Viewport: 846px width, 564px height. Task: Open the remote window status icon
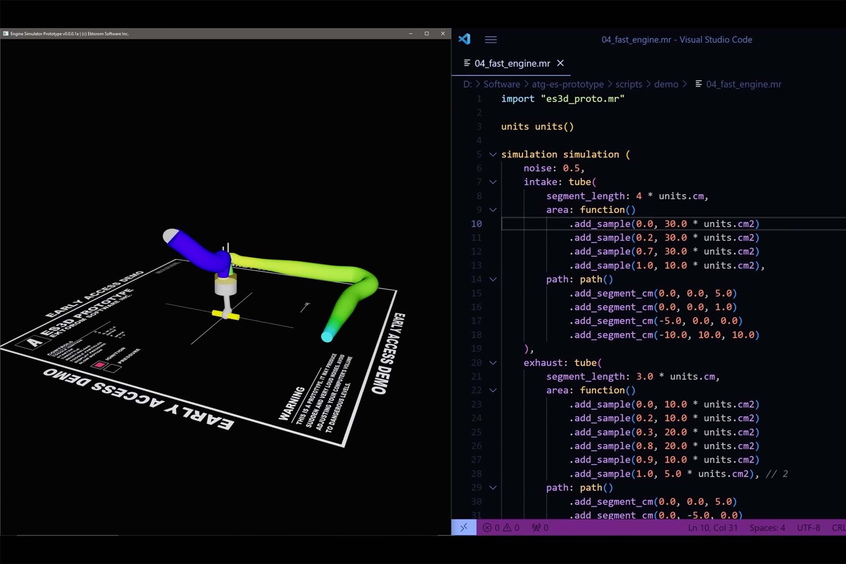[464, 527]
